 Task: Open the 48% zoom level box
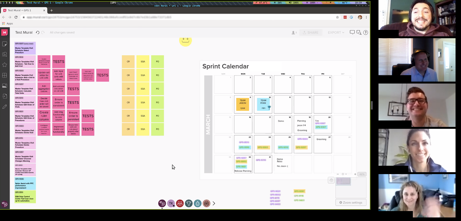tap(362, 174)
